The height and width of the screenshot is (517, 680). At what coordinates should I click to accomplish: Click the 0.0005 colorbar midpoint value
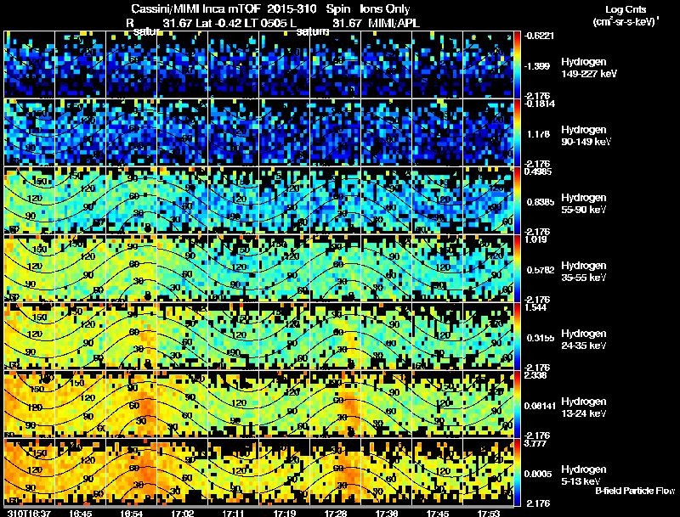pyautogui.click(x=538, y=475)
